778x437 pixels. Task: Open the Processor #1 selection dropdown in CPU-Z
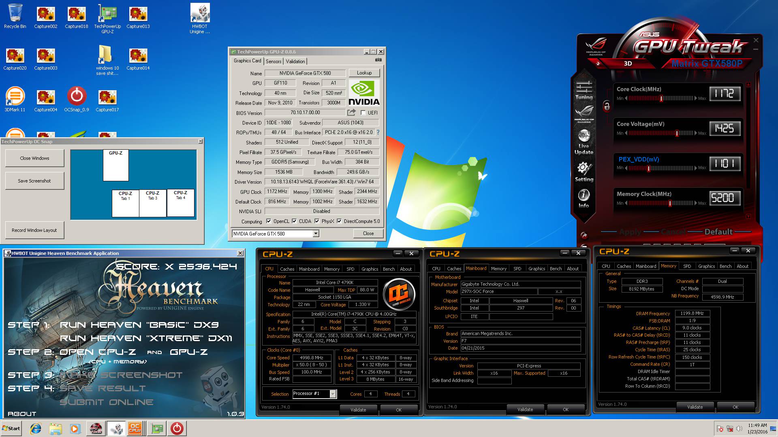[333, 394]
